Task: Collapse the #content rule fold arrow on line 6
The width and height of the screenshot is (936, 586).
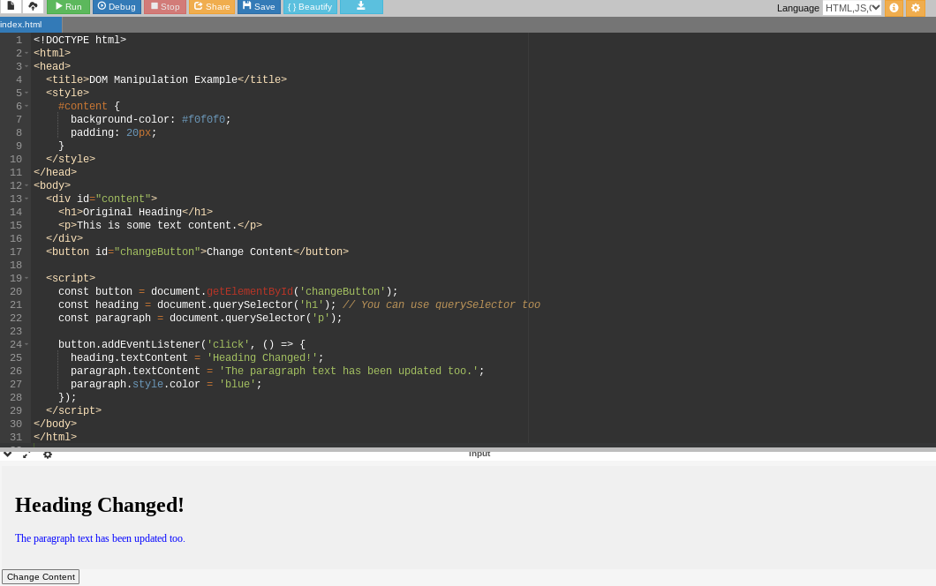Action: point(26,106)
